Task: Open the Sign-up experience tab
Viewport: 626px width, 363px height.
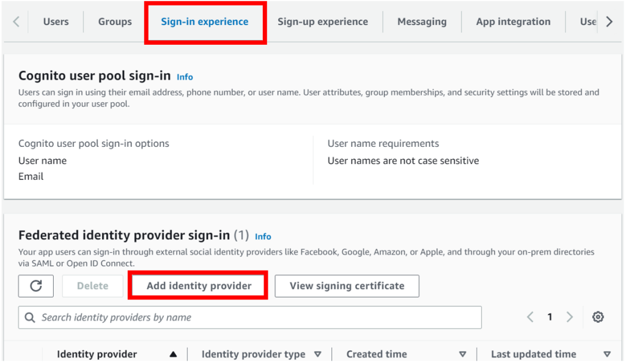Action: tap(323, 21)
